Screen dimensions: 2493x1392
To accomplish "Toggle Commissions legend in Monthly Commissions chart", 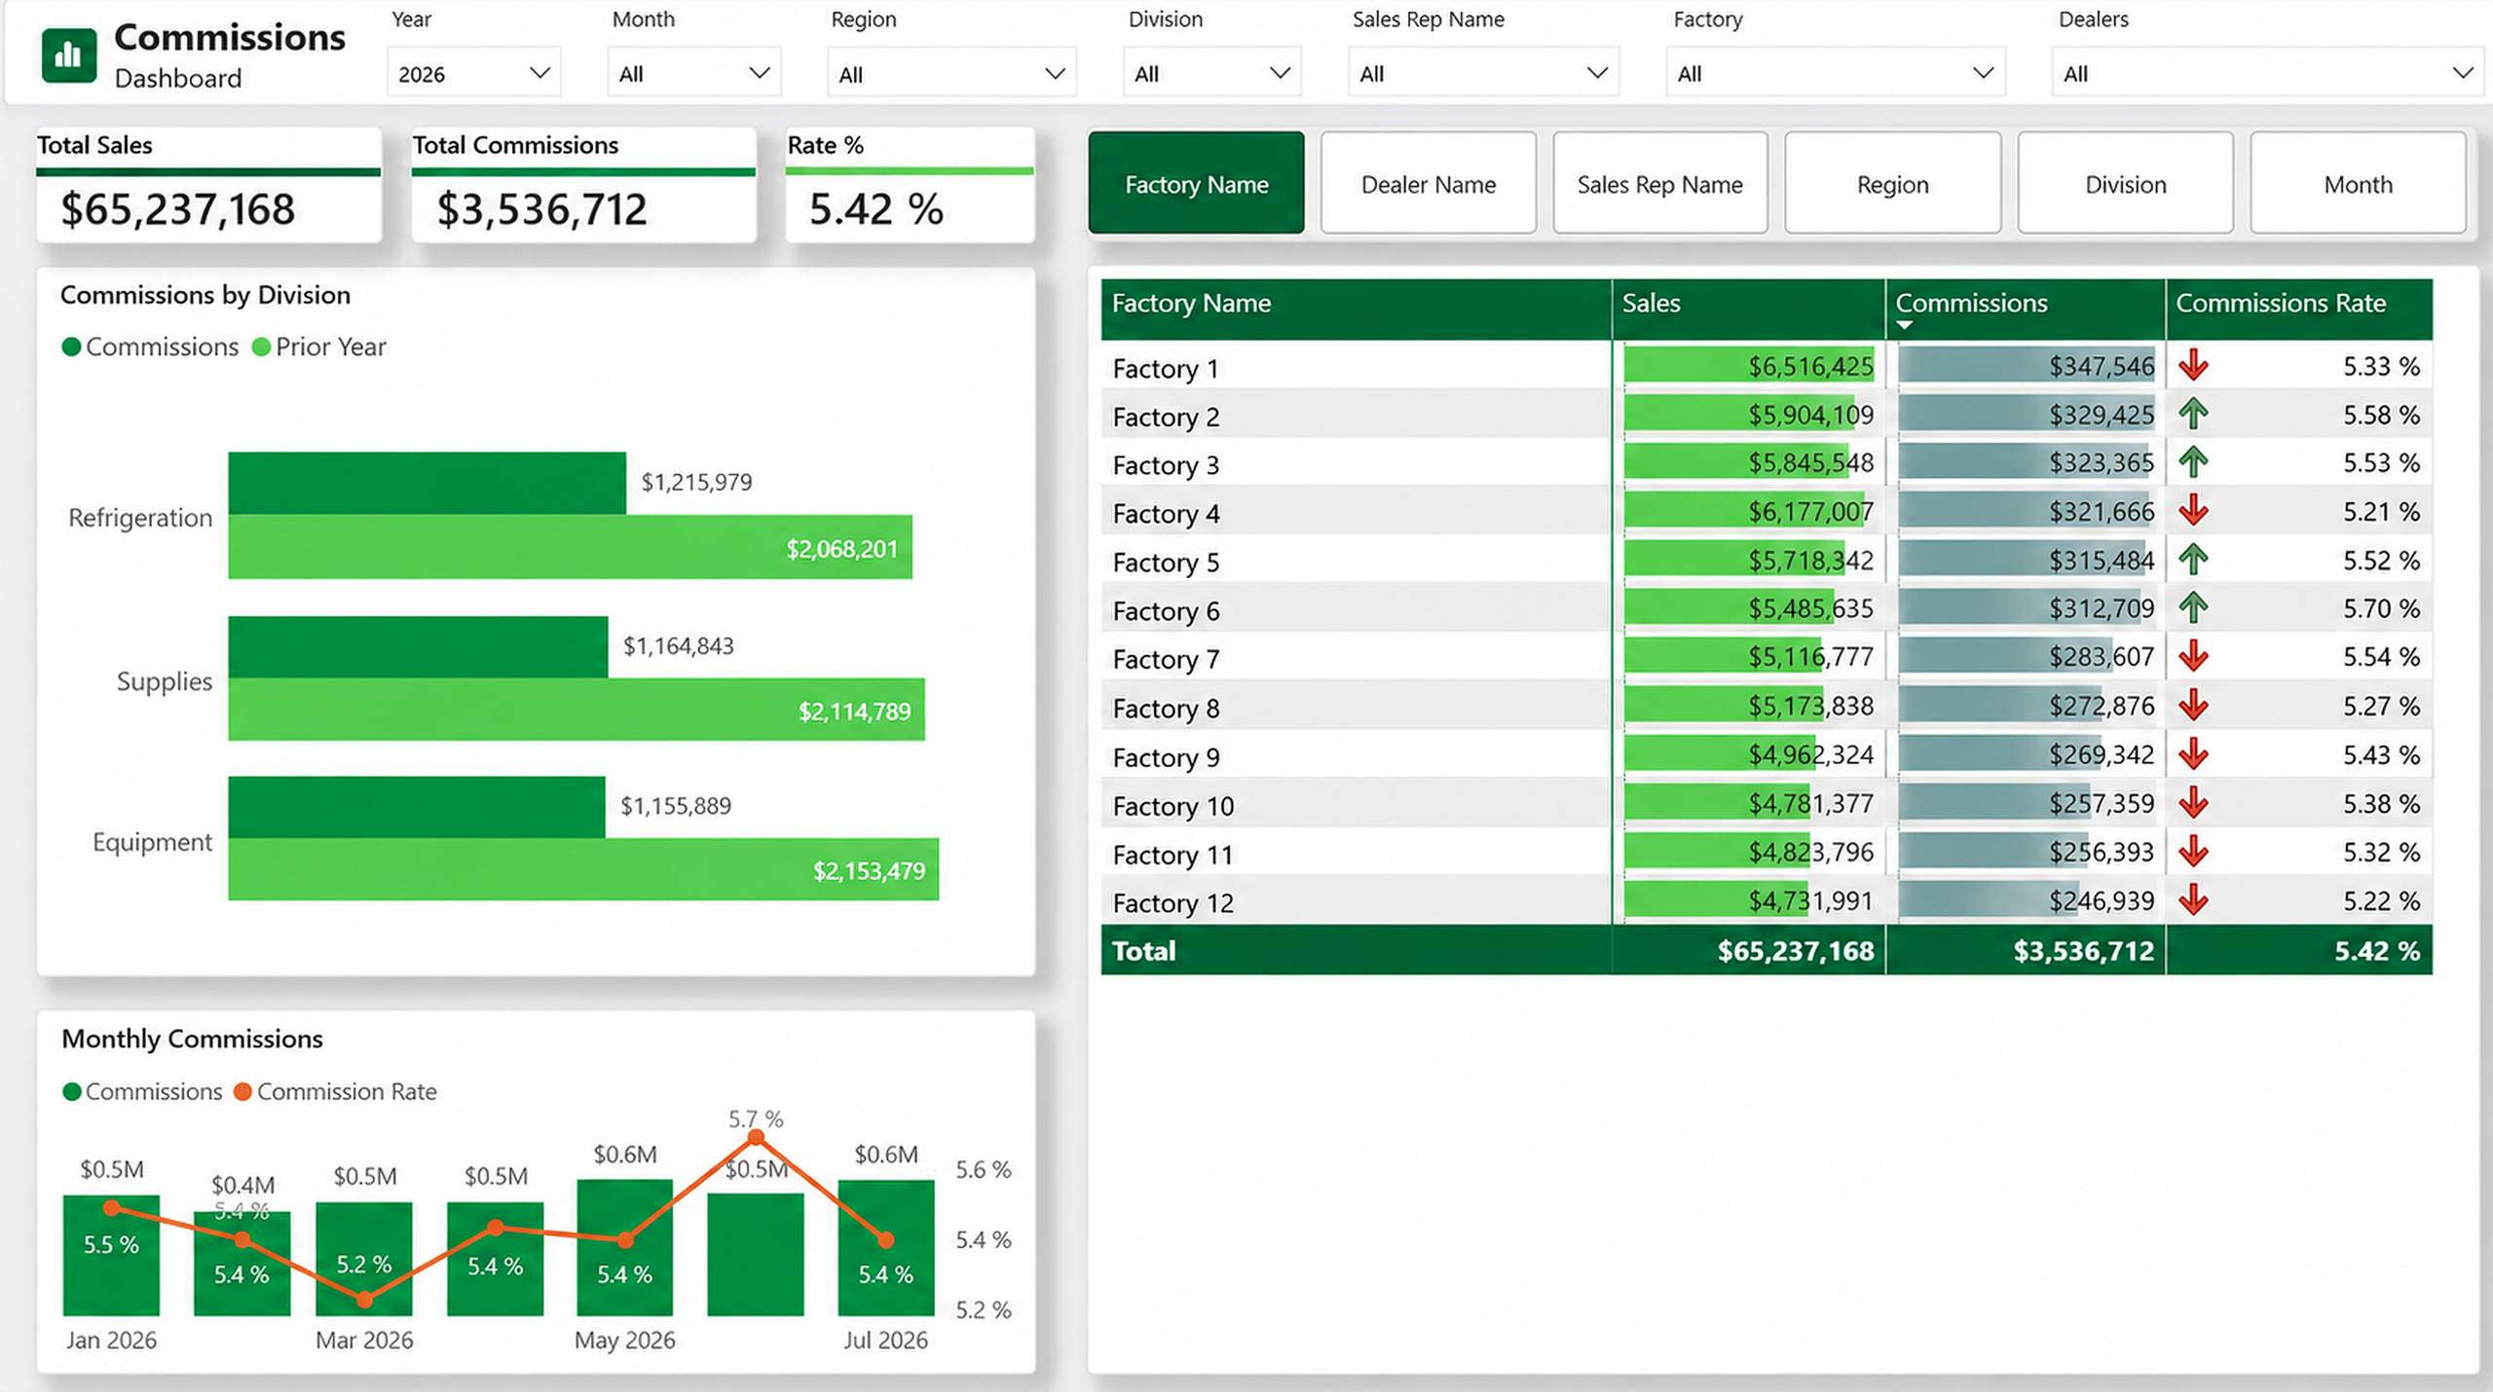I will point(142,1091).
